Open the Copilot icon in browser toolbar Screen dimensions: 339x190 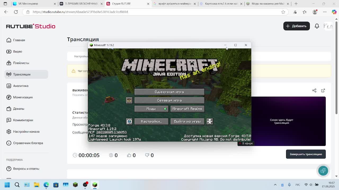334,12
